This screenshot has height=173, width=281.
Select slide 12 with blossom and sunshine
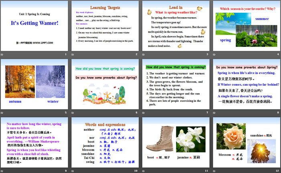point(246,143)
